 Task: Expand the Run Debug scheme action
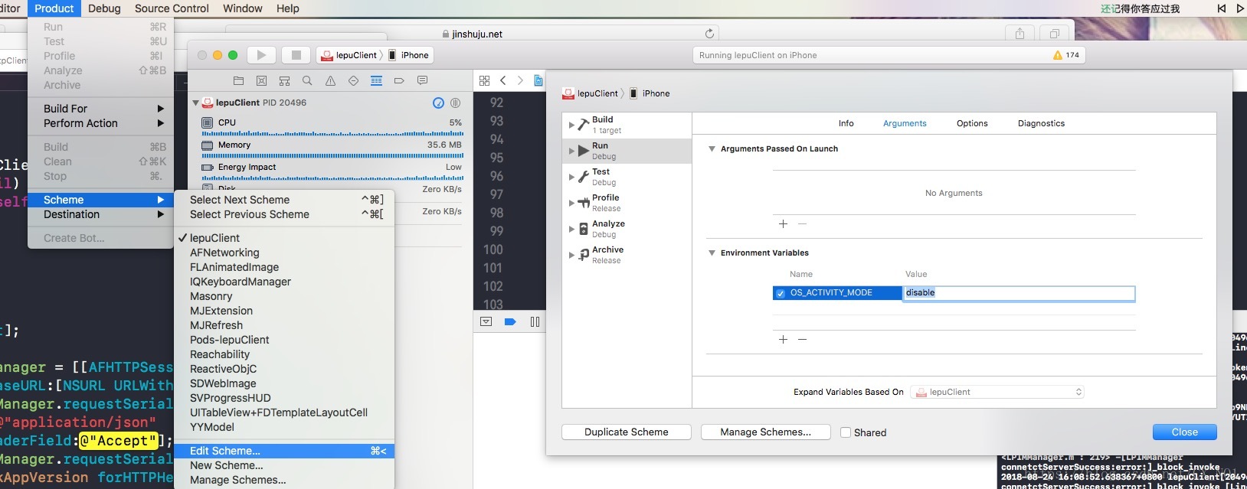pyautogui.click(x=571, y=151)
